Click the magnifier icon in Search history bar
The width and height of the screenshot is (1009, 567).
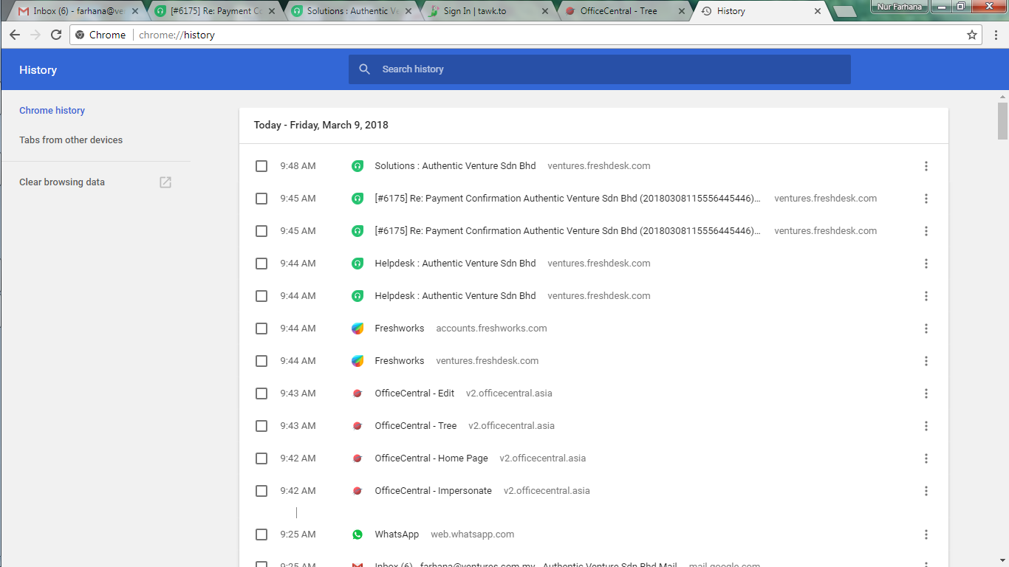[x=364, y=69]
